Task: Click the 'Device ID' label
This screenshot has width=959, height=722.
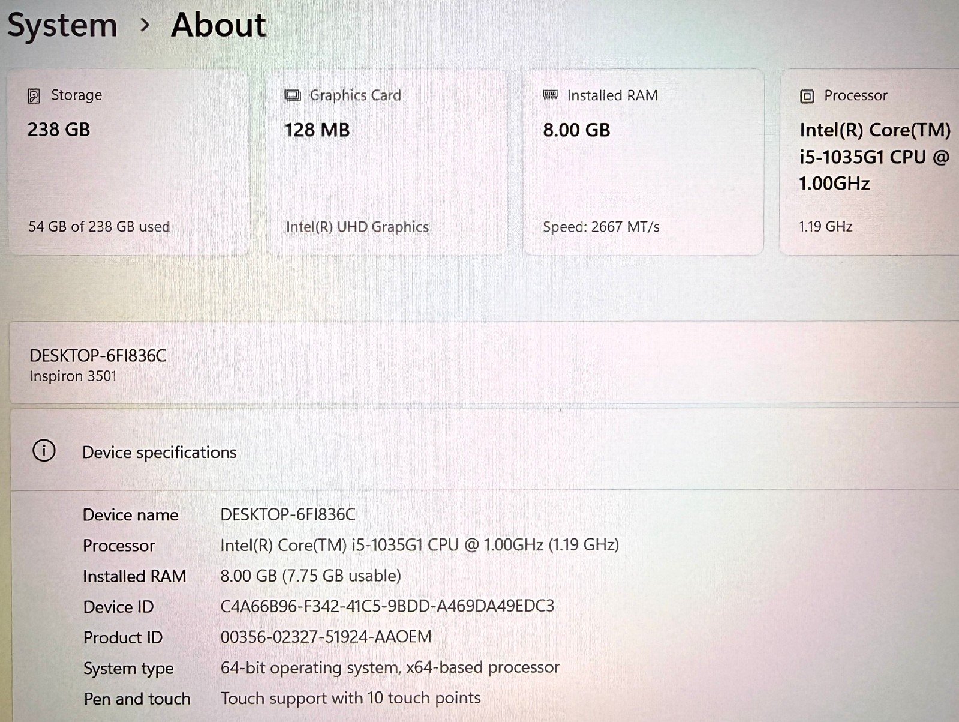Action: click(x=119, y=607)
